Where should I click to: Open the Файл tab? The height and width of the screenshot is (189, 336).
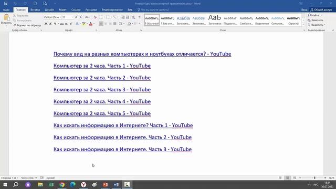[6, 9]
